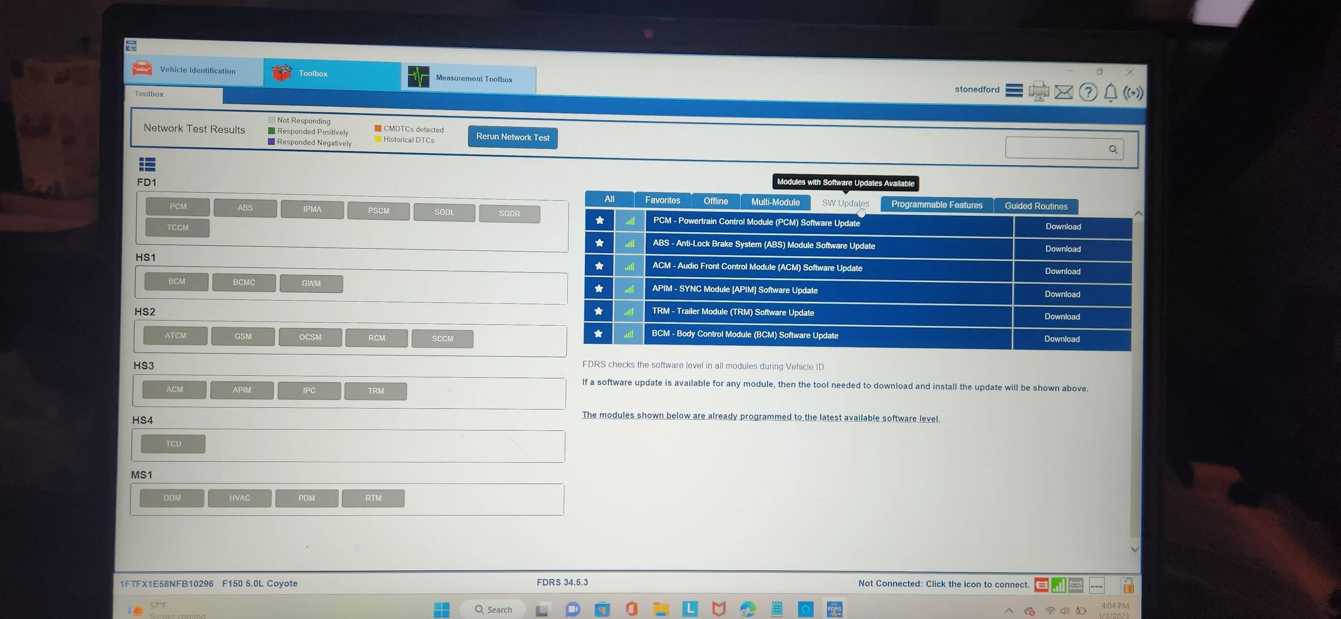Show hidden icons chevron in system tray
Image resolution: width=1341 pixels, height=619 pixels.
coord(1008,611)
